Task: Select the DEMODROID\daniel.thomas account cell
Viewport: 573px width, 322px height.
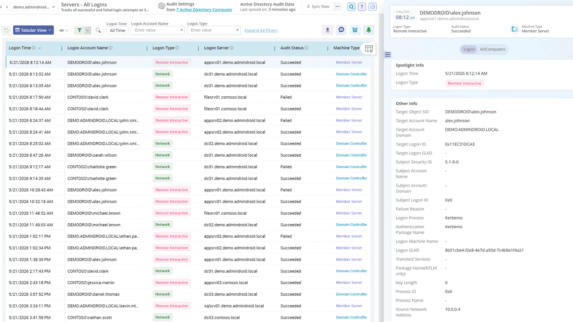Action: pyautogui.click(x=93, y=294)
